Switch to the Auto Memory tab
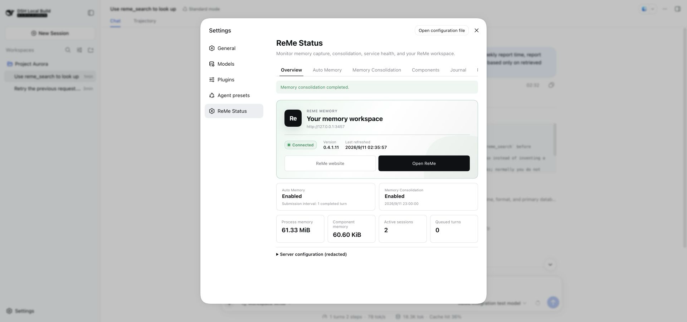The width and height of the screenshot is (687, 322). tap(327, 70)
